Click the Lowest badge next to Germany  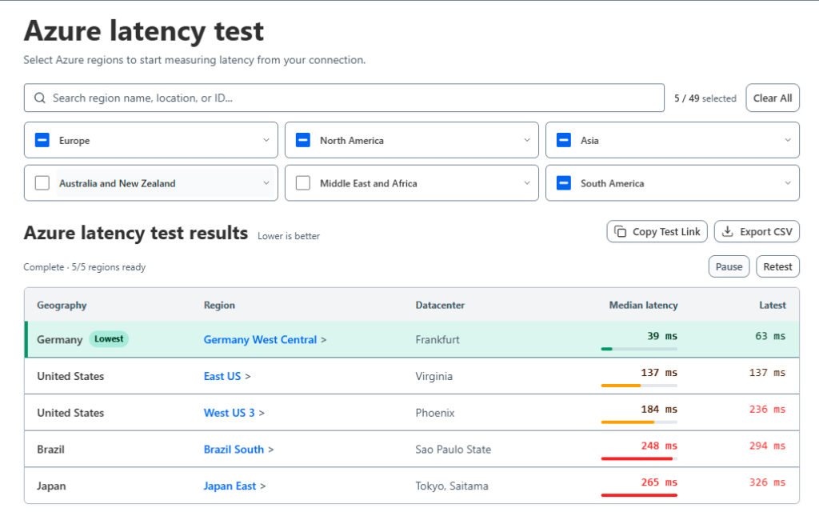pyautogui.click(x=109, y=339)
